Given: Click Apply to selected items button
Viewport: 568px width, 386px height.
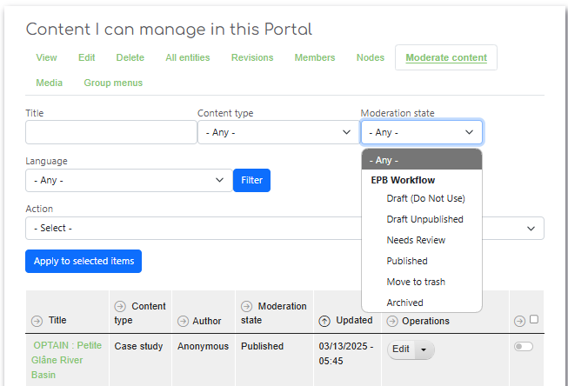Looking at the screenshot, I should point(84,261).
